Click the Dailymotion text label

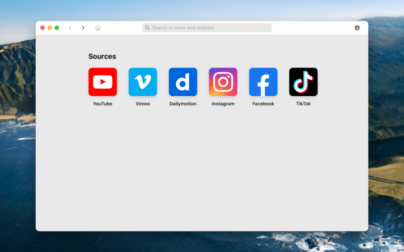(183, 104)
